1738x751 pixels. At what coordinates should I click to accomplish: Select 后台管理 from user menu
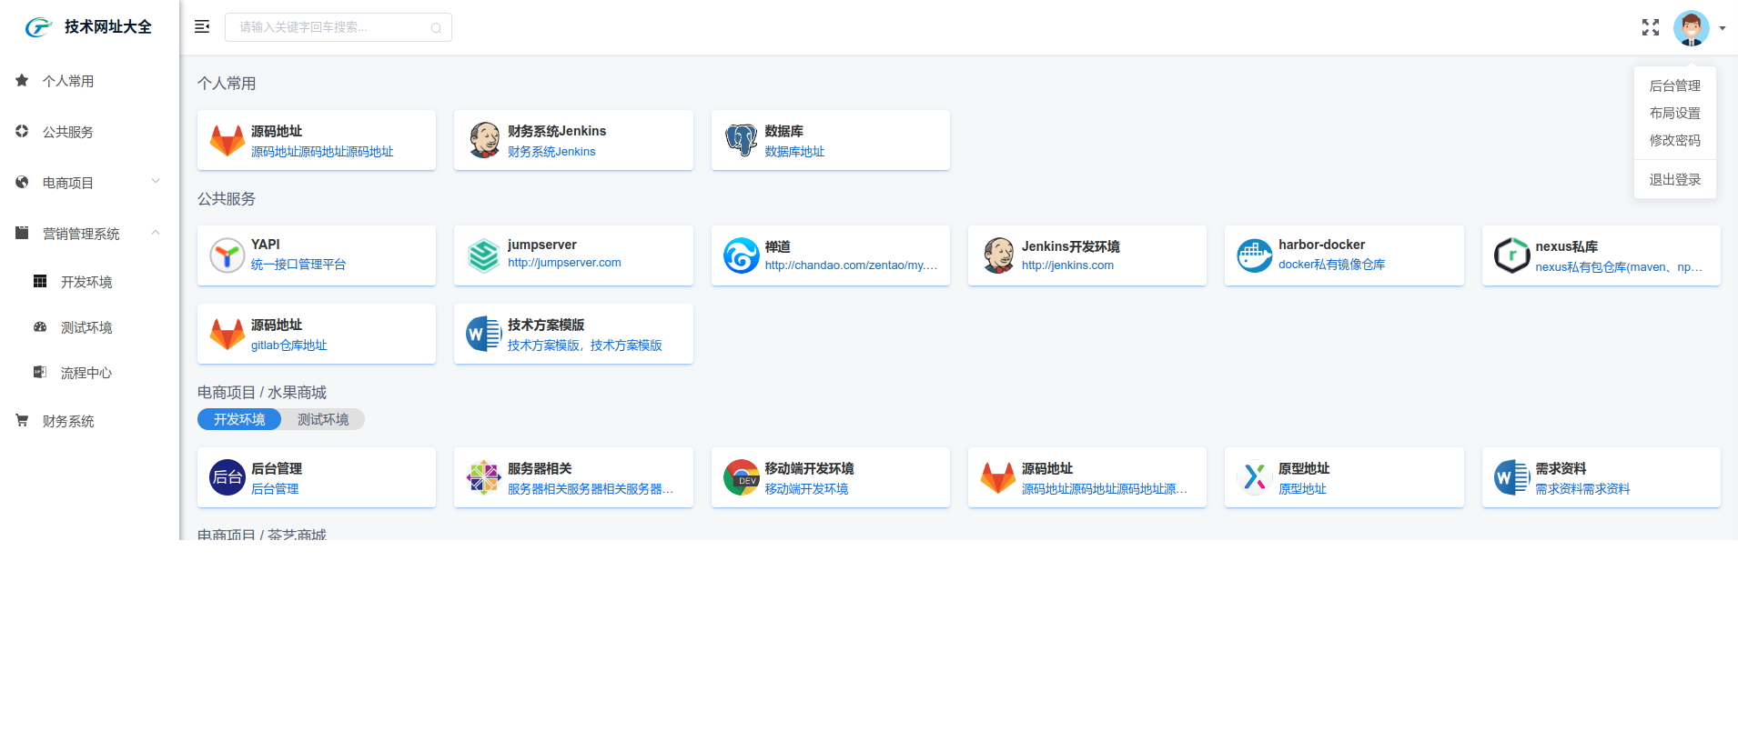click(1674, 85)
